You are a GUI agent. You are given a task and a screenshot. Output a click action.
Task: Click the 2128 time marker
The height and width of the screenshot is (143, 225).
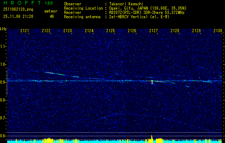(x=175, y=30)
